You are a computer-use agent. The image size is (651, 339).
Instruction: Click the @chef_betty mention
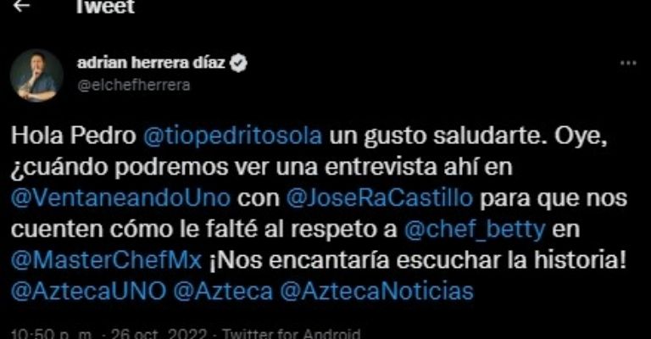(475, 230)
